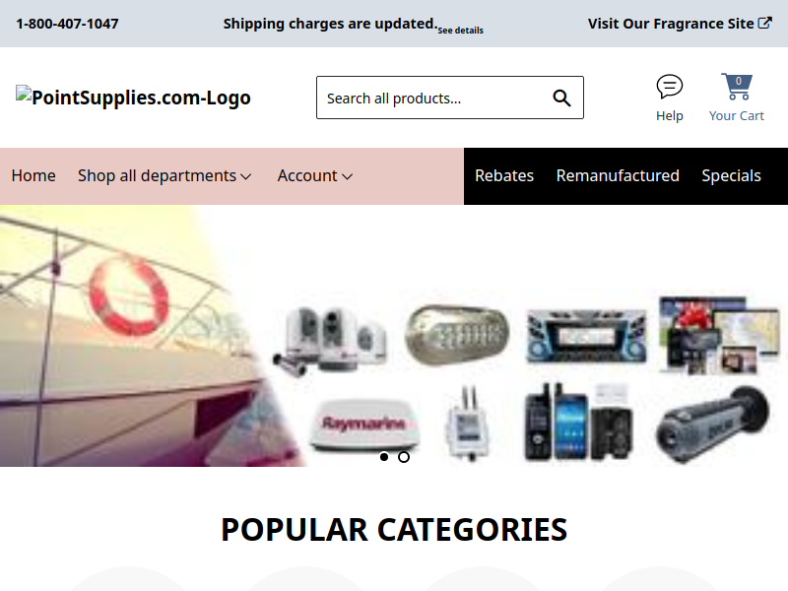The image size is (788, 591).
Task: Follow the See details shipping link
Action: 460,31
